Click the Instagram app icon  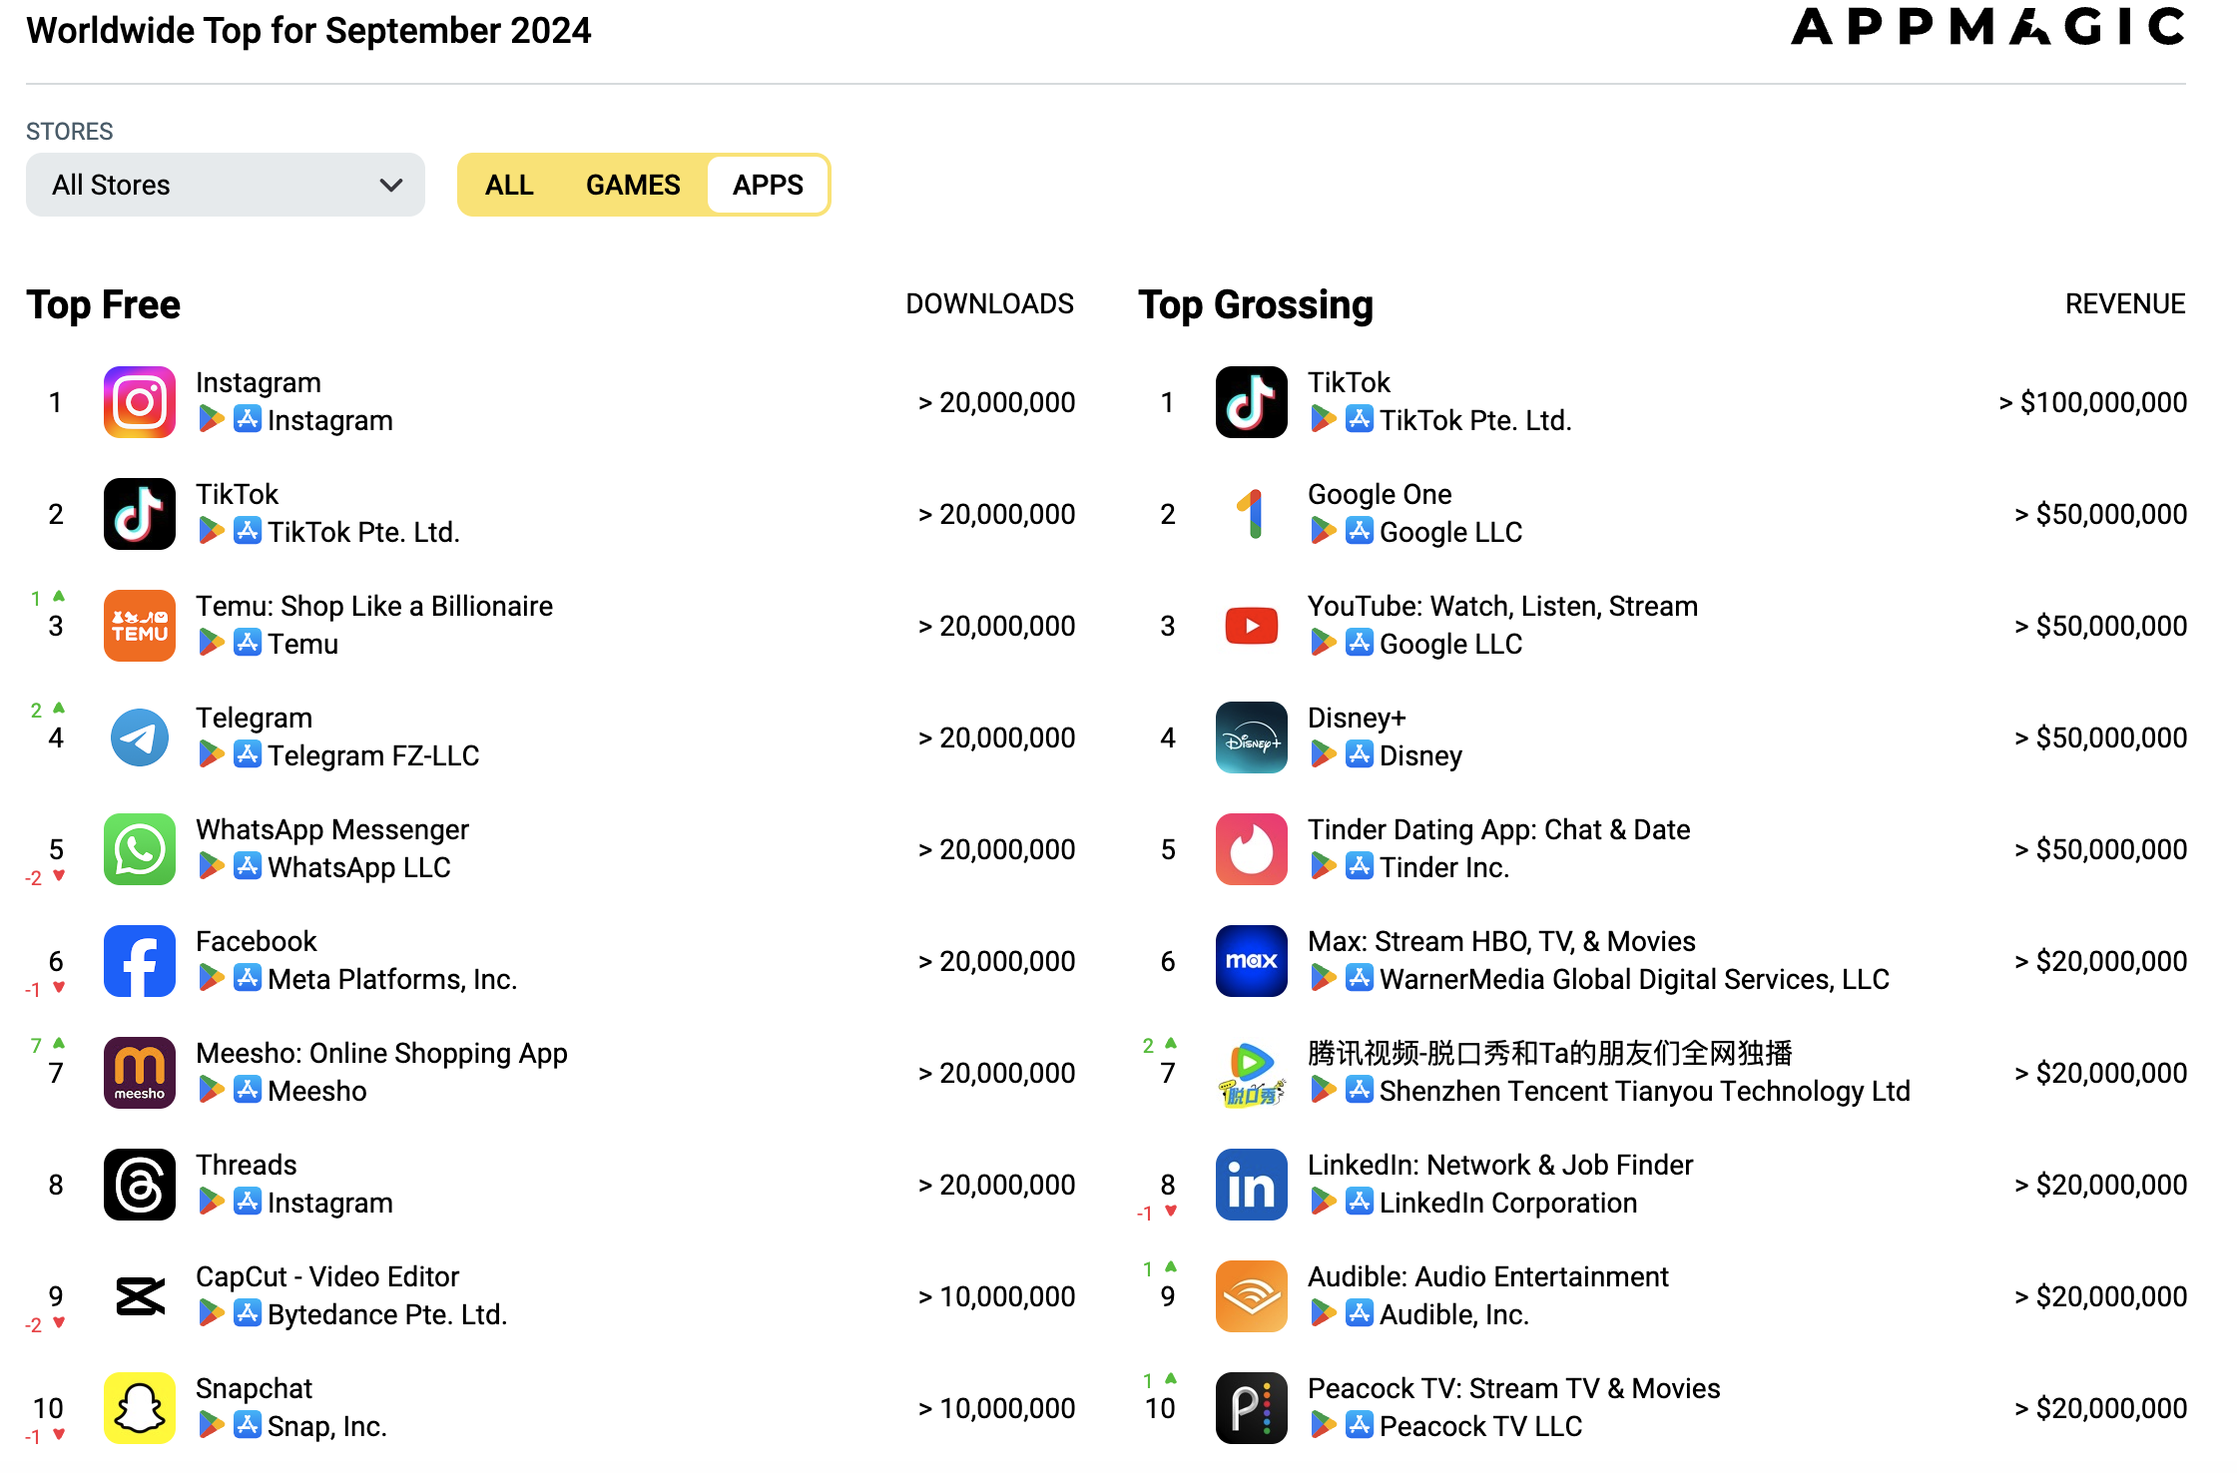[139, 402]
